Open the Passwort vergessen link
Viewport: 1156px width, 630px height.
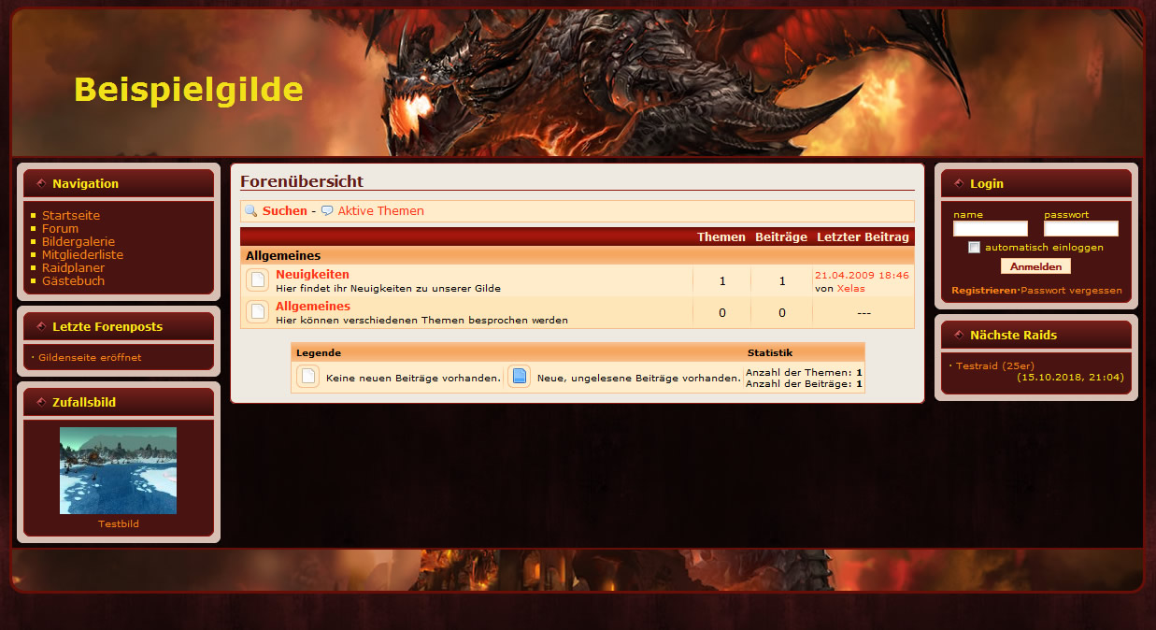click(1071, 291)
